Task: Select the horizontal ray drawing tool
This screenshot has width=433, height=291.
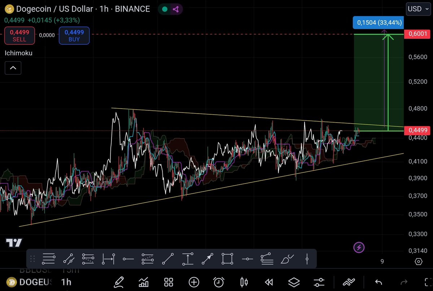Action: [128, 259]
